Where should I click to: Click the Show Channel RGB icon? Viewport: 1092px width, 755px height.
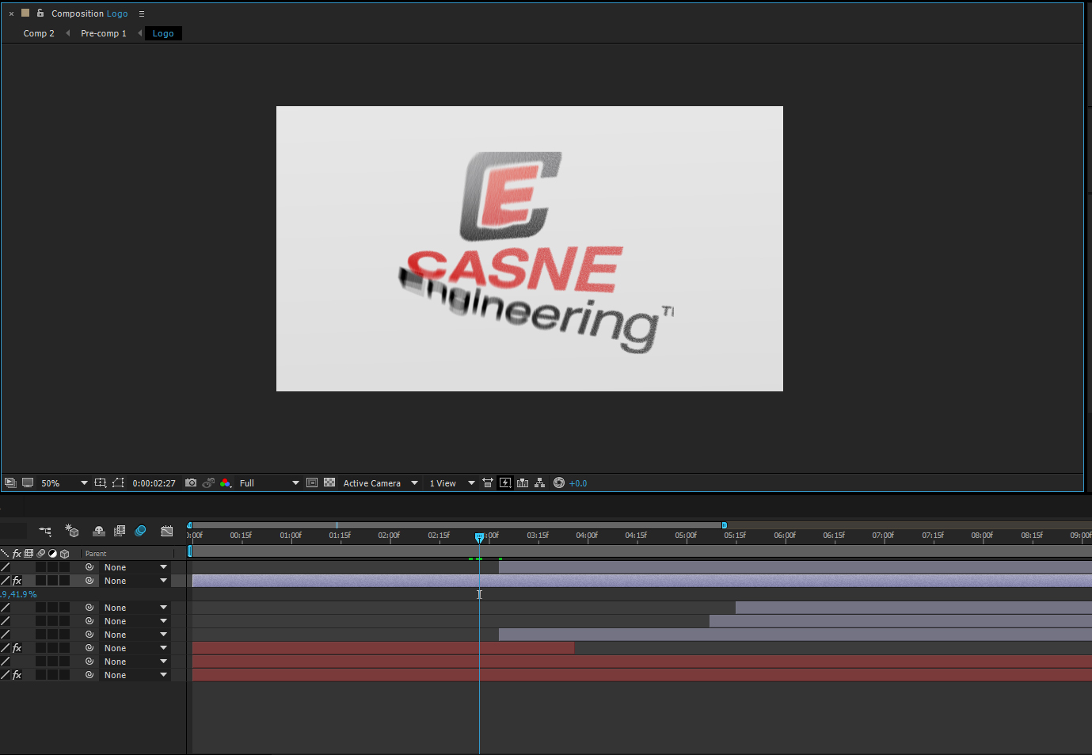tap(226, 482)
